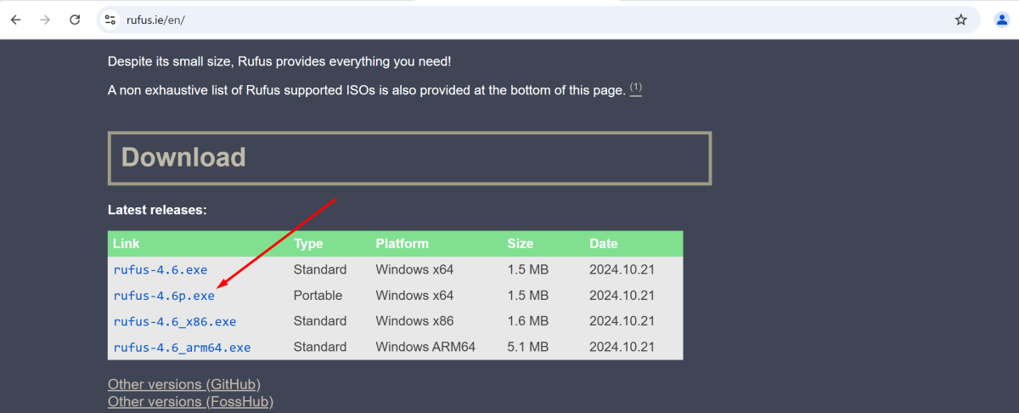Viewport: 1019px width, 413px height.
Task: Reload the page with the refresh icon
Action: pos(75,20)
